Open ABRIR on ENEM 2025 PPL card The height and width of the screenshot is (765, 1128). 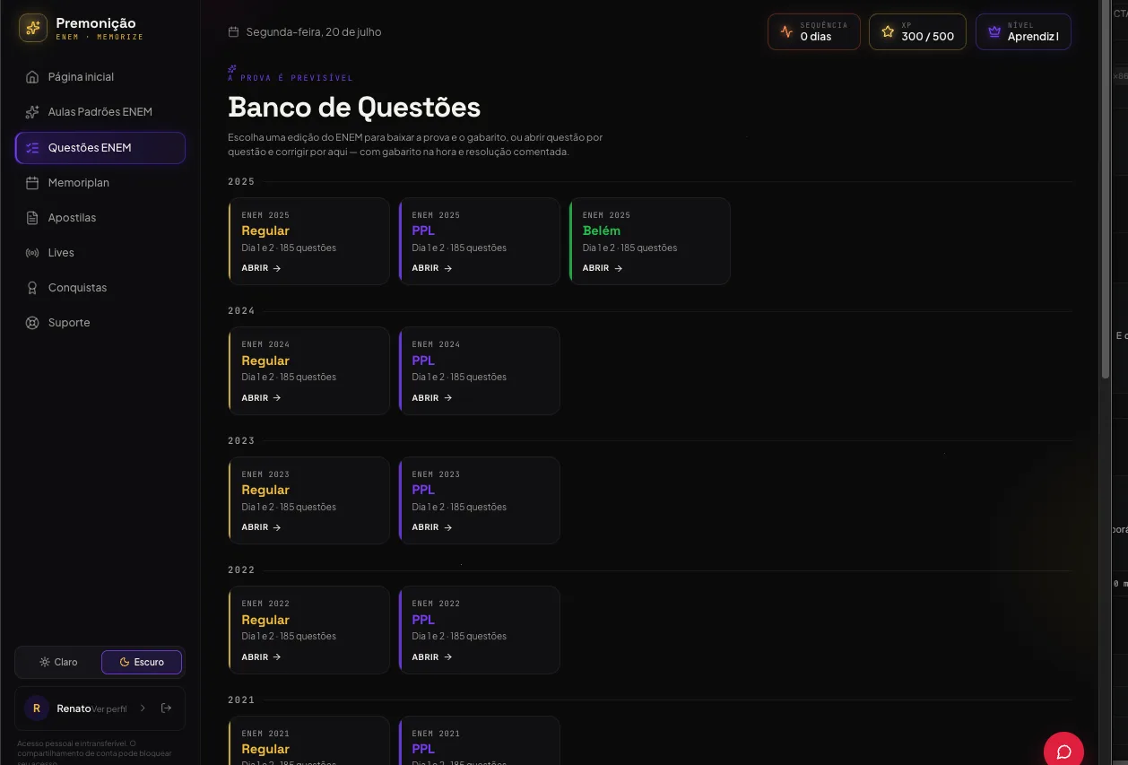(x=432, y=268)
